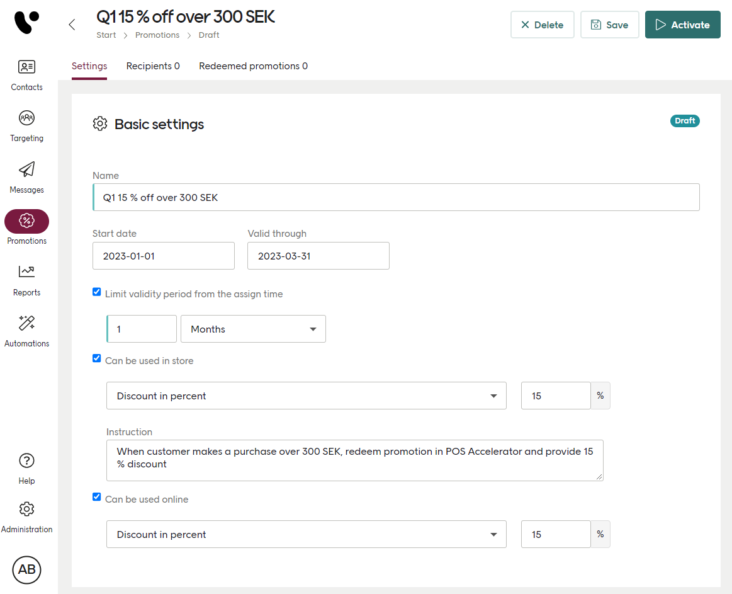This screenshot has height=594, width=732.
Task: Open the Contacts section in sidebar
Action: point(26,73)
